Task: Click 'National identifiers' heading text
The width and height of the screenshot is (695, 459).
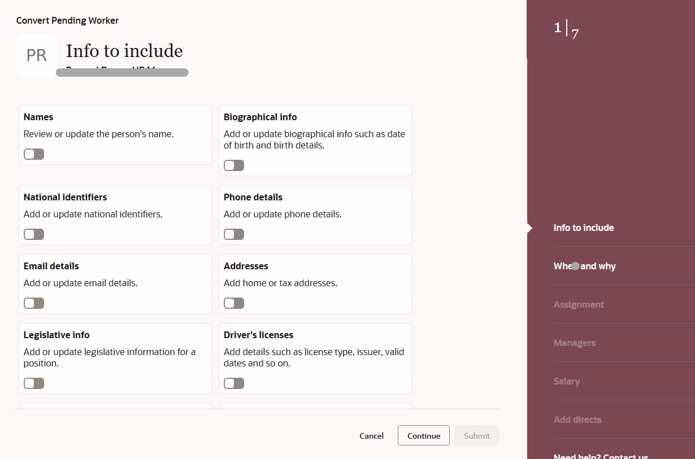Action: (66, 197)
